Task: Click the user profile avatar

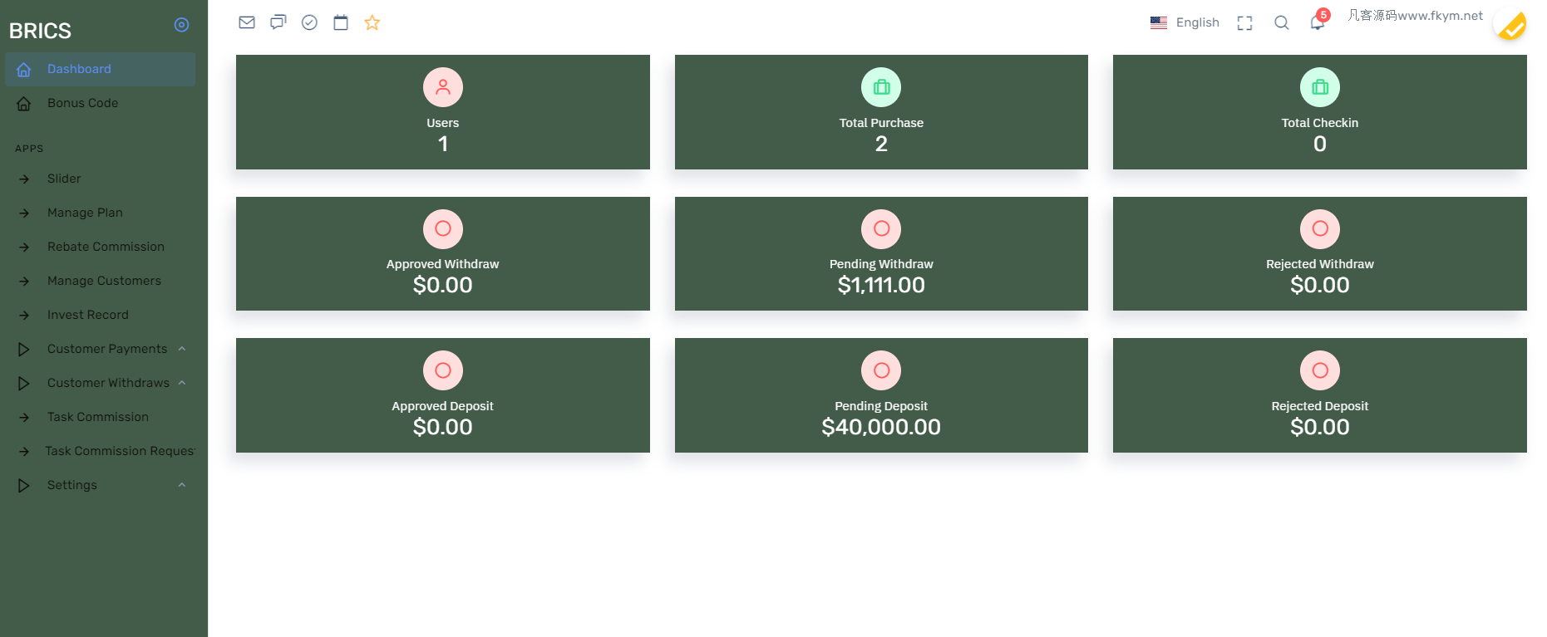Action: tap(1510, 25)
